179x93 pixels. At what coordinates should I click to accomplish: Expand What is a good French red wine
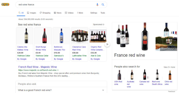(x=61, y=90)
